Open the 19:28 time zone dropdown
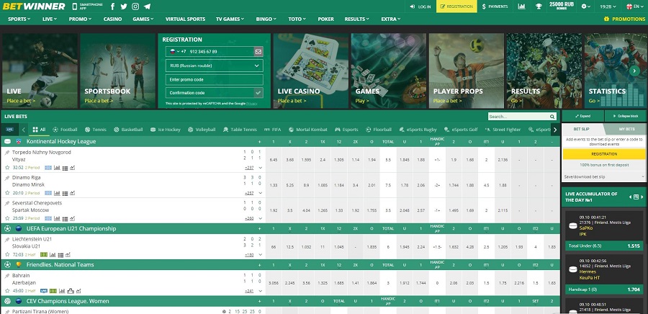Viewport: 648px width, 314px height. 608,6
